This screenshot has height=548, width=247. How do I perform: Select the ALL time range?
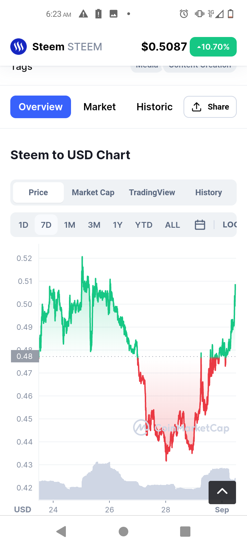pos(173,225)
